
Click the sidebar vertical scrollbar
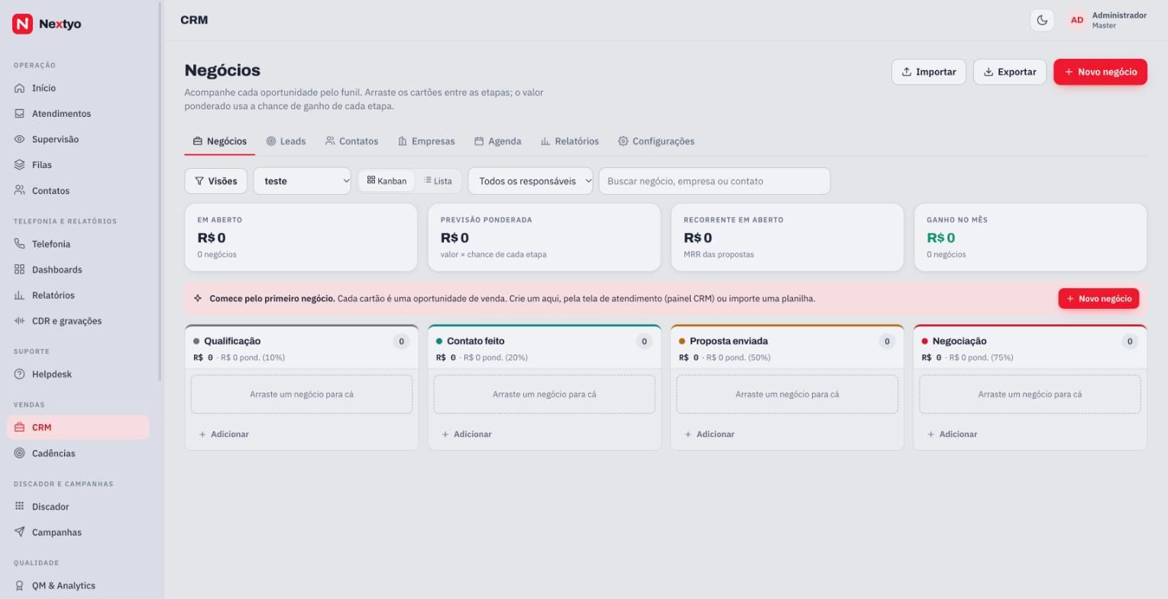click(x=160, y=191)
